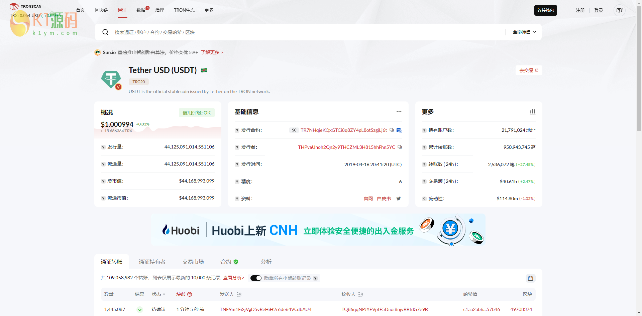Switch to the 通证转账 tab

pyautogui.click(x=112, y=262)
